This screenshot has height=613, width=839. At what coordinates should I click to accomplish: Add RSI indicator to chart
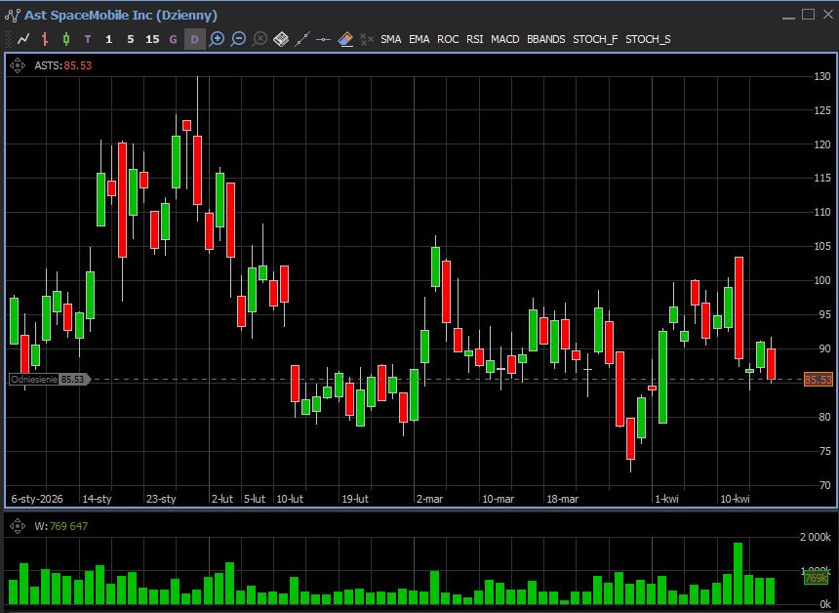474,39
